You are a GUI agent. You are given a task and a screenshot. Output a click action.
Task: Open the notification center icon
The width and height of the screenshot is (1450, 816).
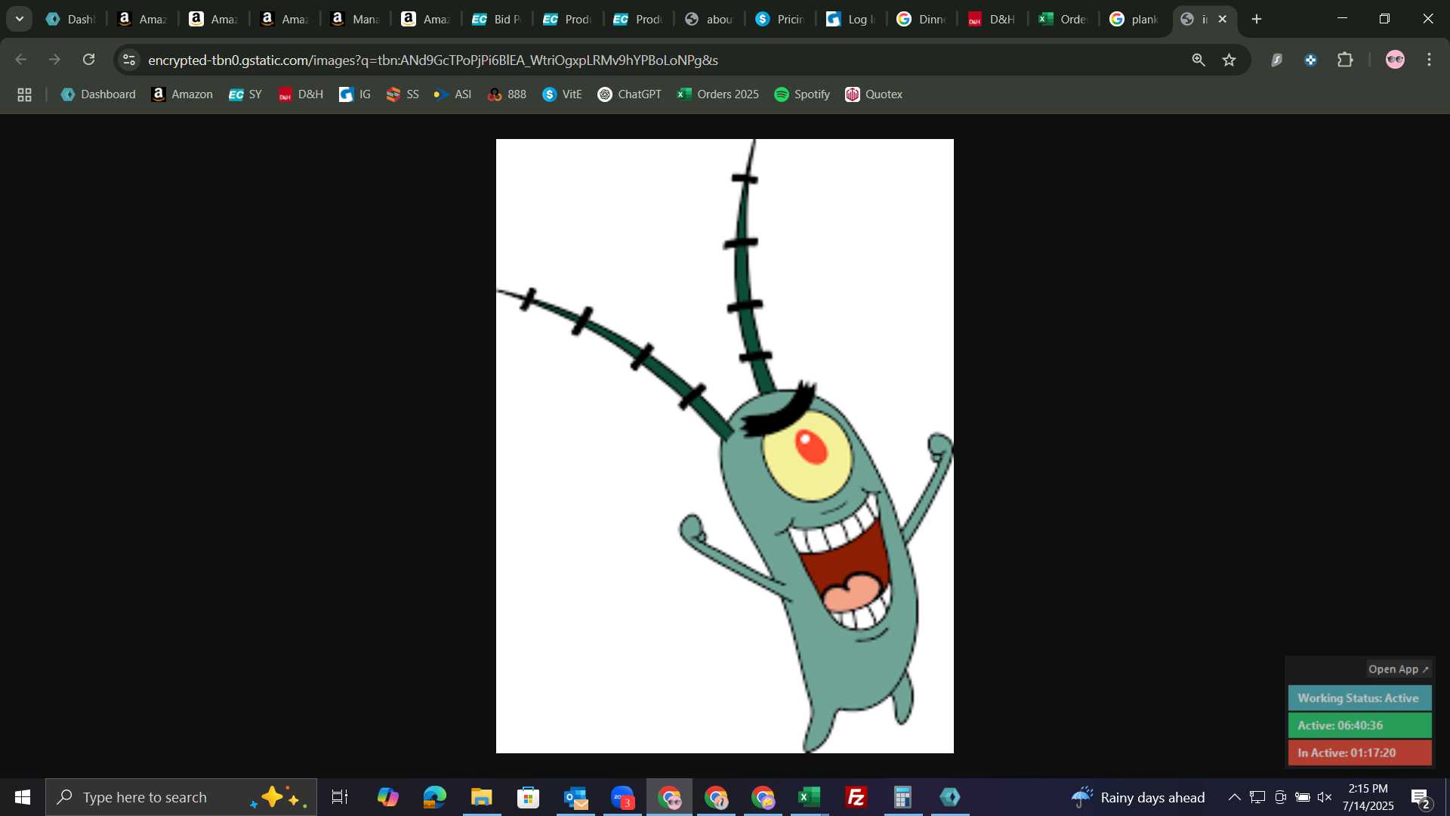pos(1420,797)
